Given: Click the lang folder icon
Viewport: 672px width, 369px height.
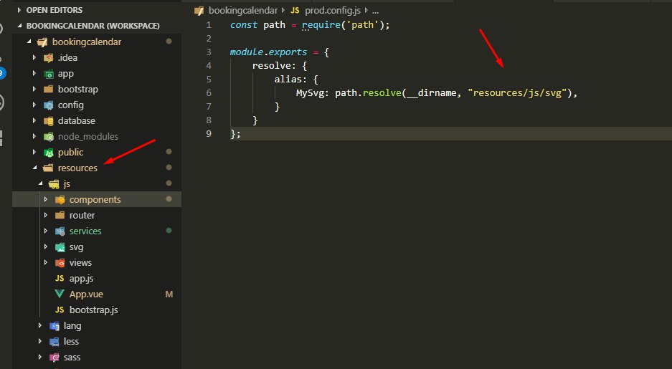Looking at the screenshot, I should 55,326.
